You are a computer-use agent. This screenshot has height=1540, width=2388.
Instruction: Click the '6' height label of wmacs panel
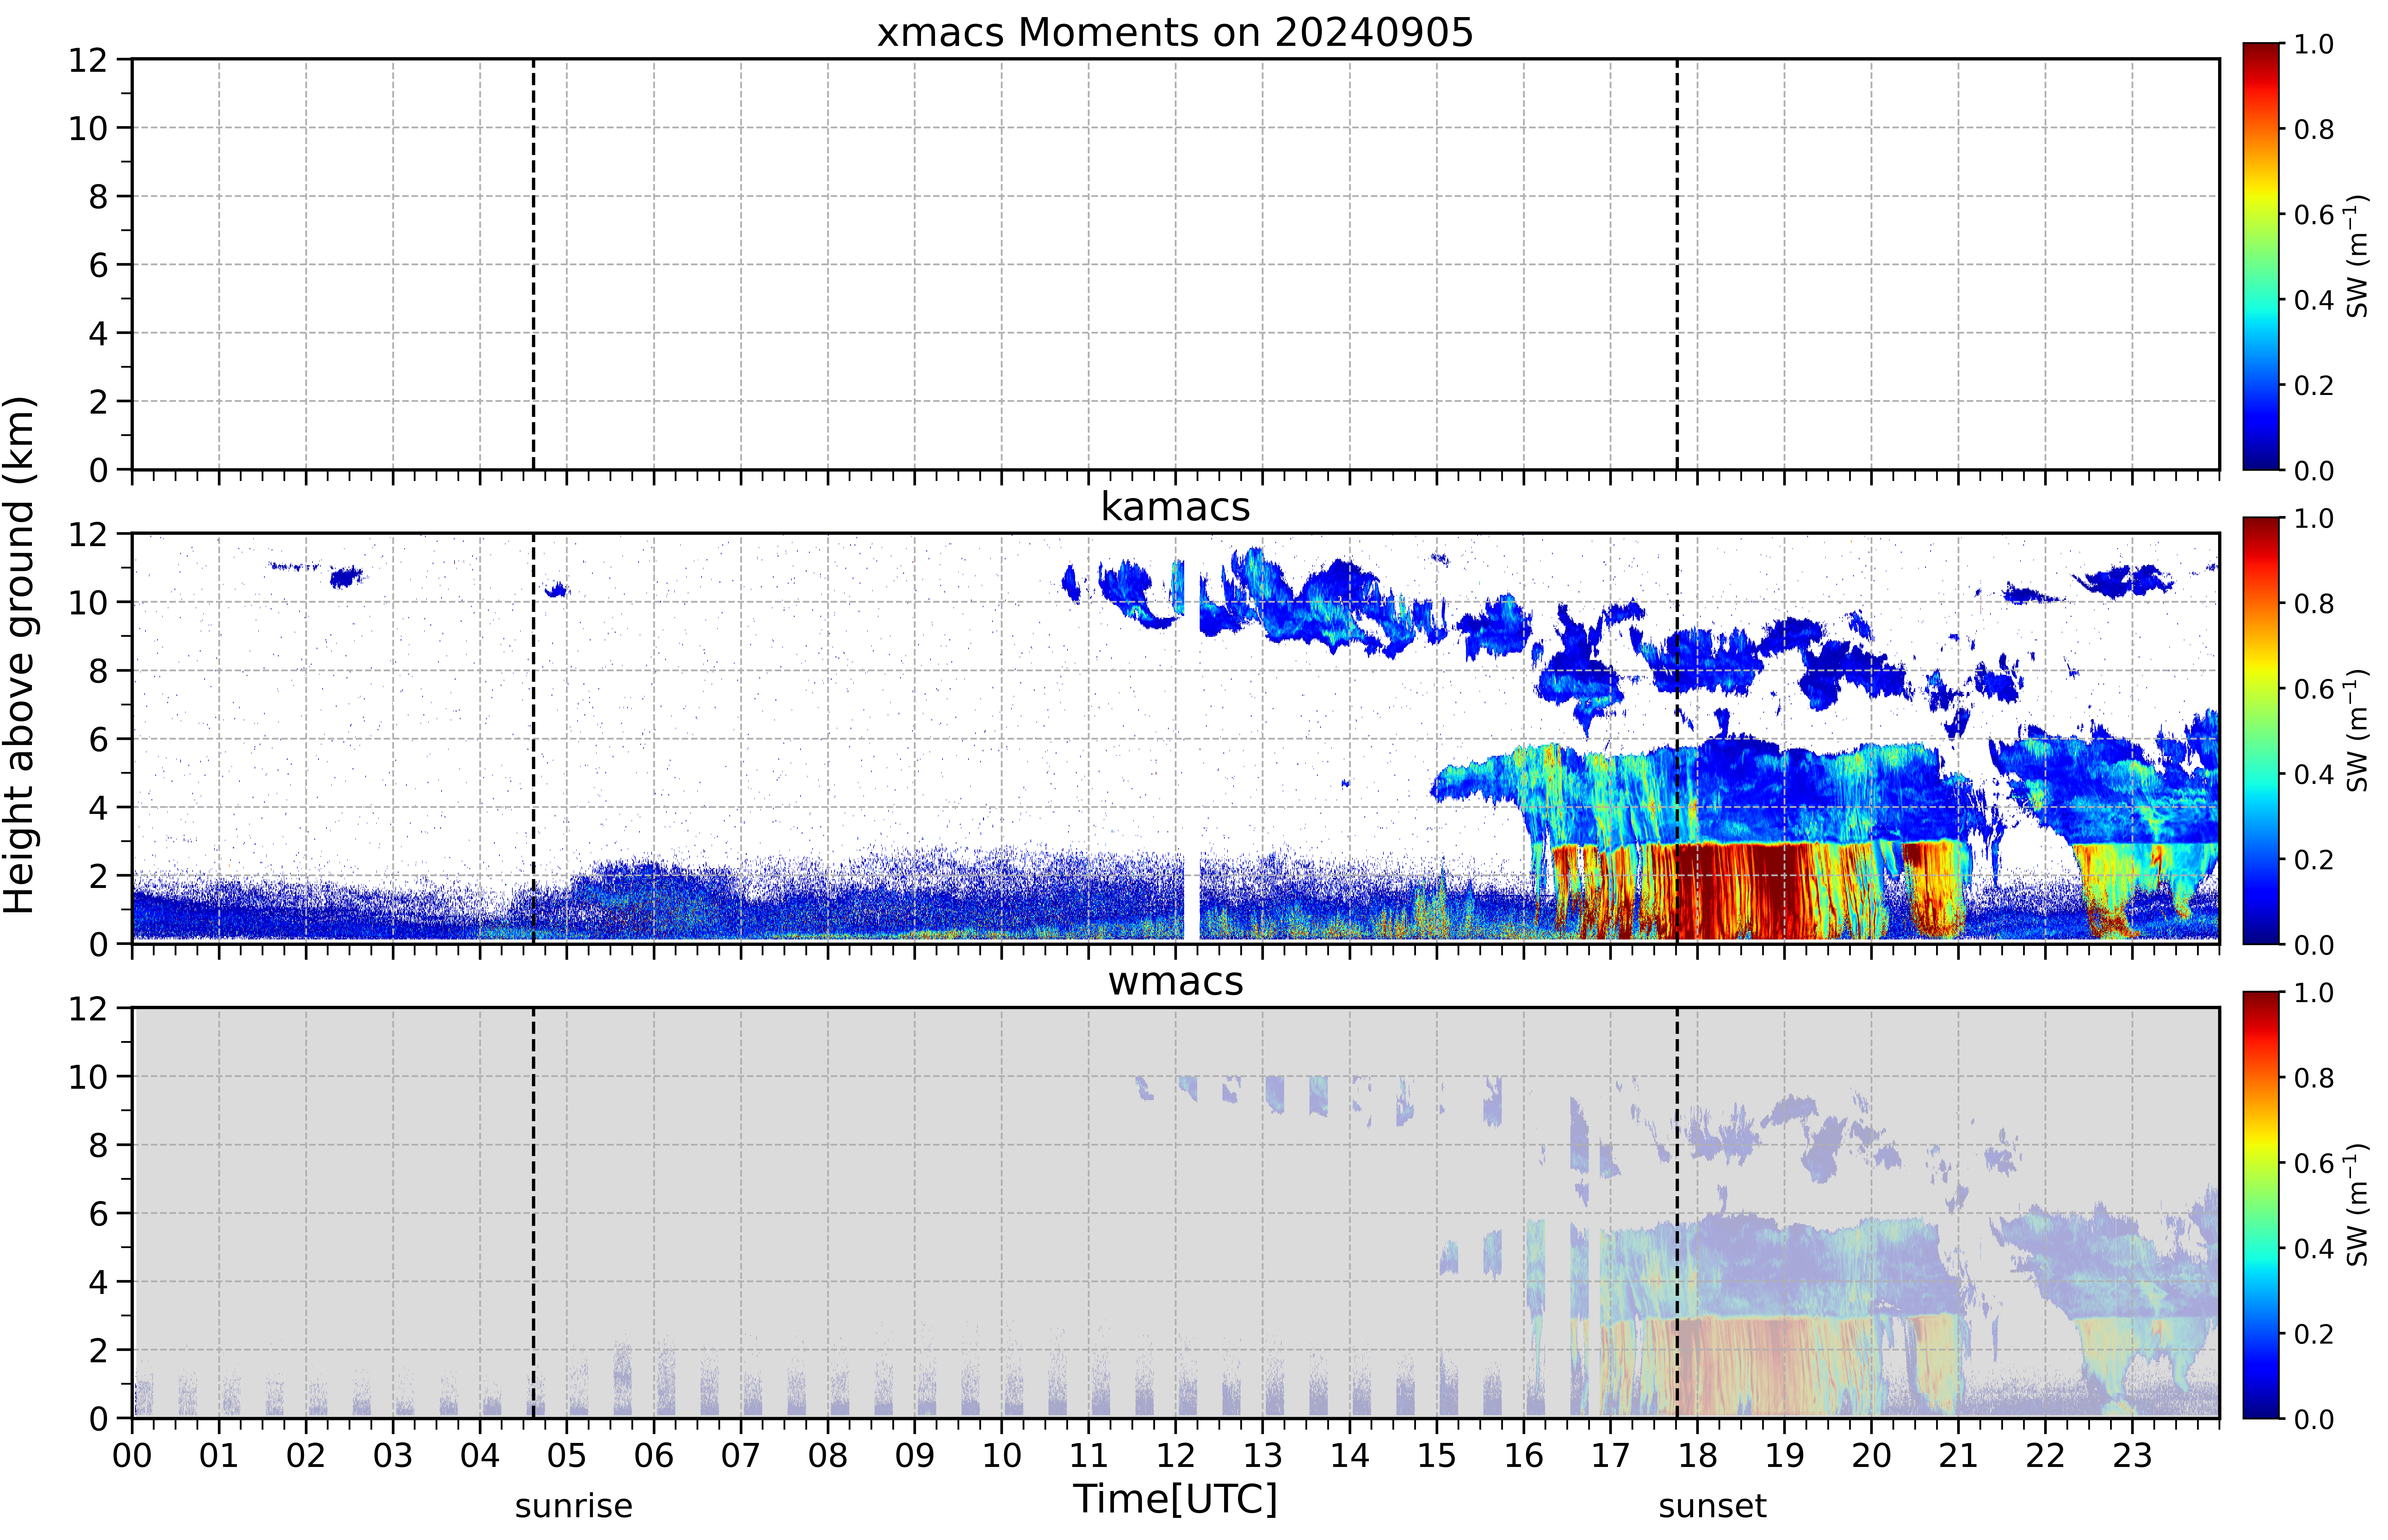click(98, 1213)
